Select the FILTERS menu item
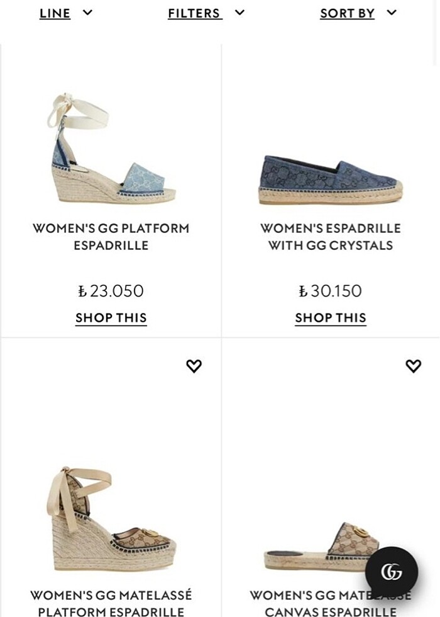The height and width of the screenshot is (617, 440). [x=194, y=13]
